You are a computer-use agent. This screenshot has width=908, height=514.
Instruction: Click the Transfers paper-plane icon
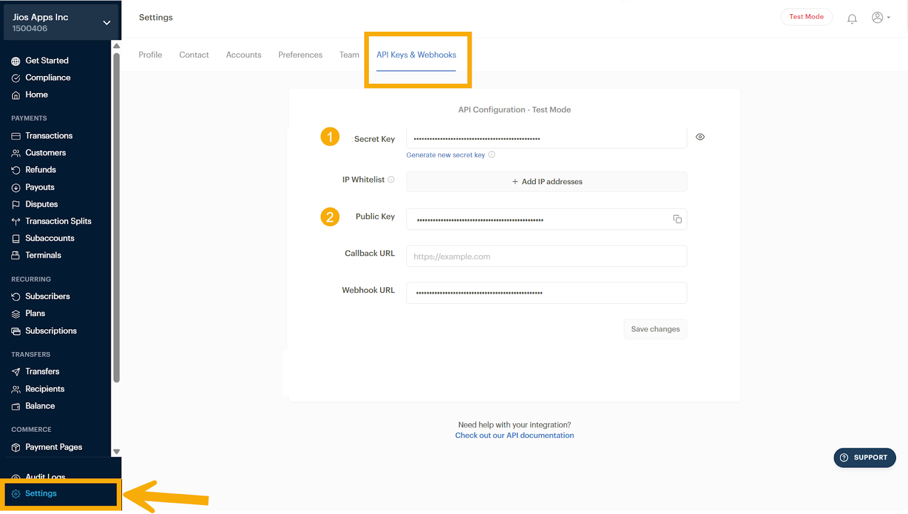coord(16,372)
